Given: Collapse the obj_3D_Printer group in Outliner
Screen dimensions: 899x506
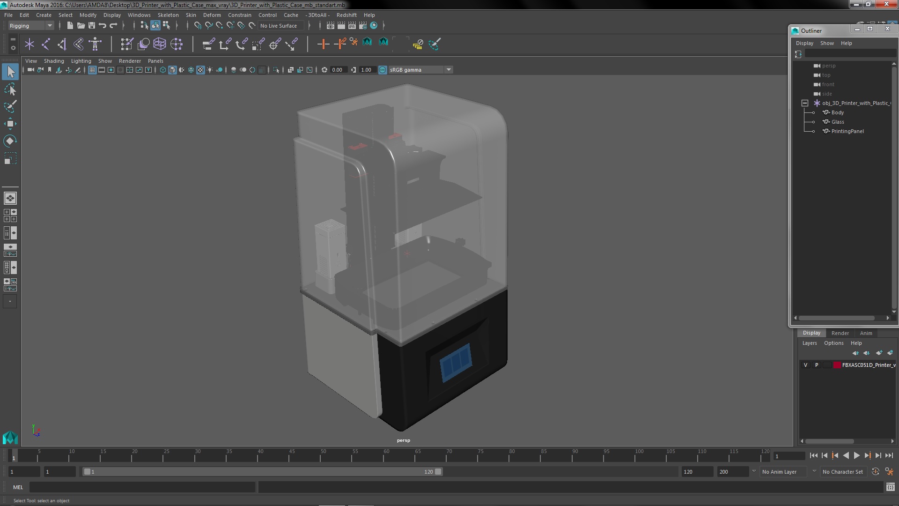Looking at the screenshot, I should tap(805, 103).
